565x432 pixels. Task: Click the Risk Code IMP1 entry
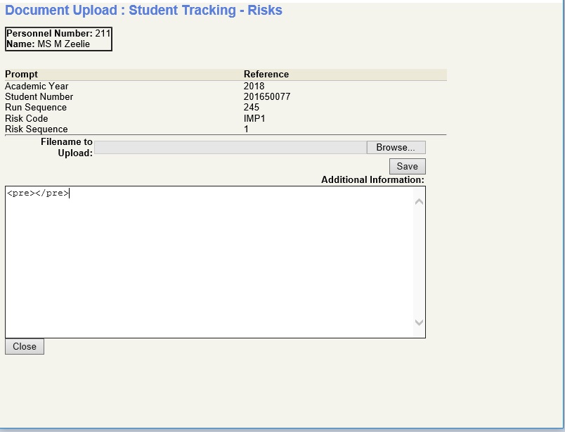(252, 118)
